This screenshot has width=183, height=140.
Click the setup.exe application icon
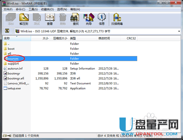5,88
